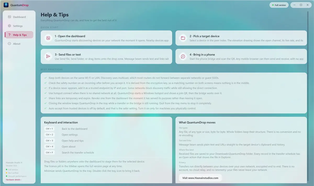The height and width of the screenshot is (186, 314).
Task: Select the Pick a target device card
Action: pyautogui.click(x=241, y=38)
